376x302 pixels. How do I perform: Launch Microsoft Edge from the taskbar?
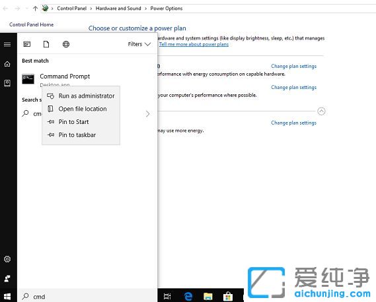188,297
